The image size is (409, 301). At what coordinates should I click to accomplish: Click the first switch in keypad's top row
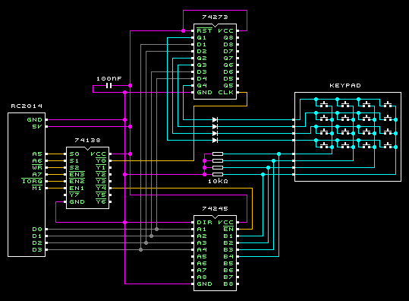coord(324,105)
